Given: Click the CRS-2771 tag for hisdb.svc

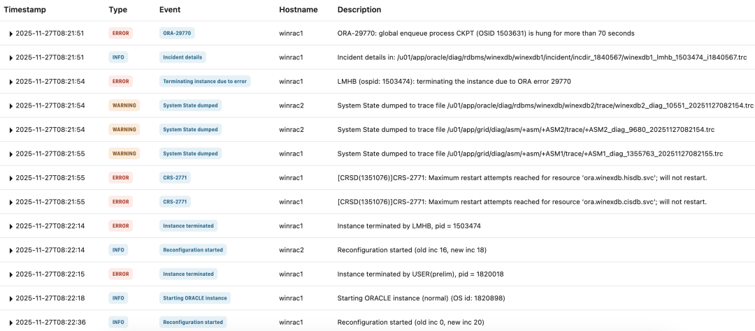Looking at the screenshot, I should [x=175, y=177].
